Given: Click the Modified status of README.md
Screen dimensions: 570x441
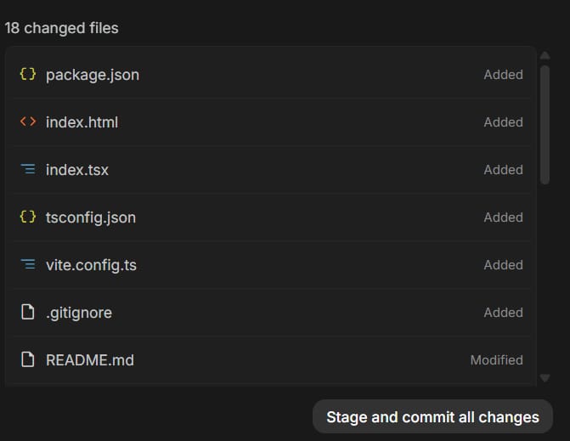Looking at the screenshot, I should coord(496,360).
